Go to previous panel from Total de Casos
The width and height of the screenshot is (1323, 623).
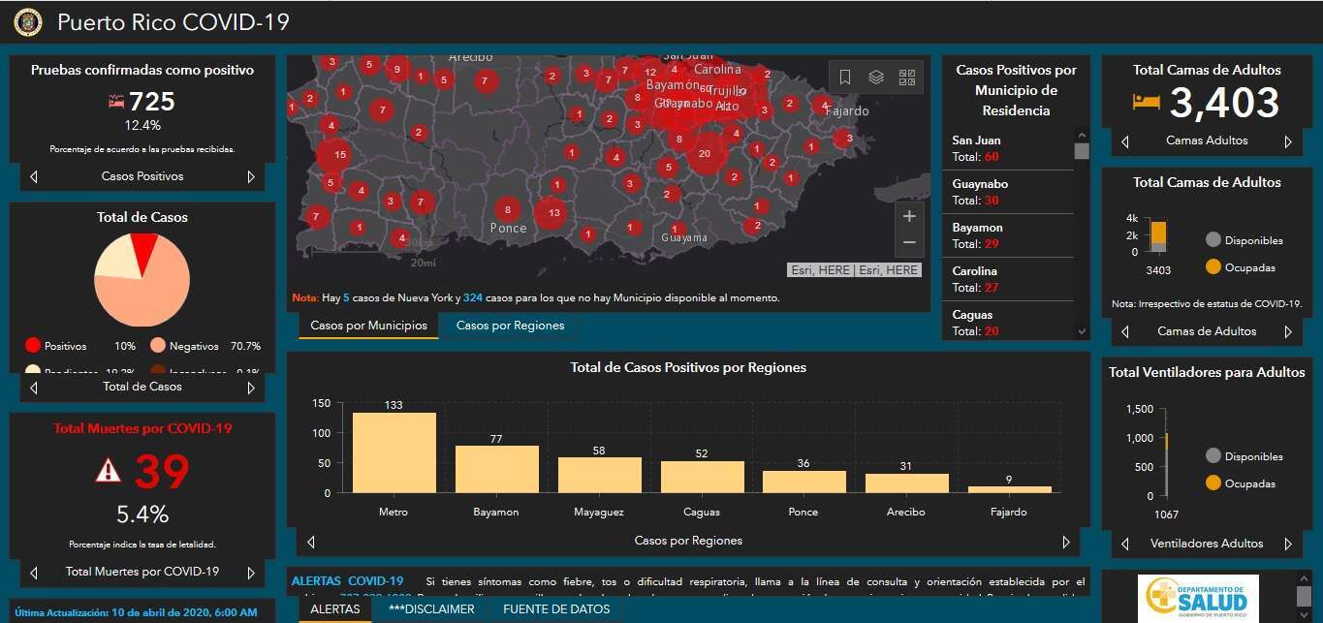pyautogui.click(x=34, y=387)
